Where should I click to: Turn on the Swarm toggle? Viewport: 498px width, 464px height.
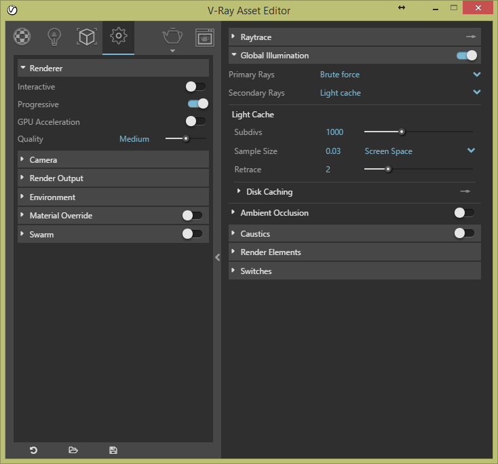click(192, 234)
